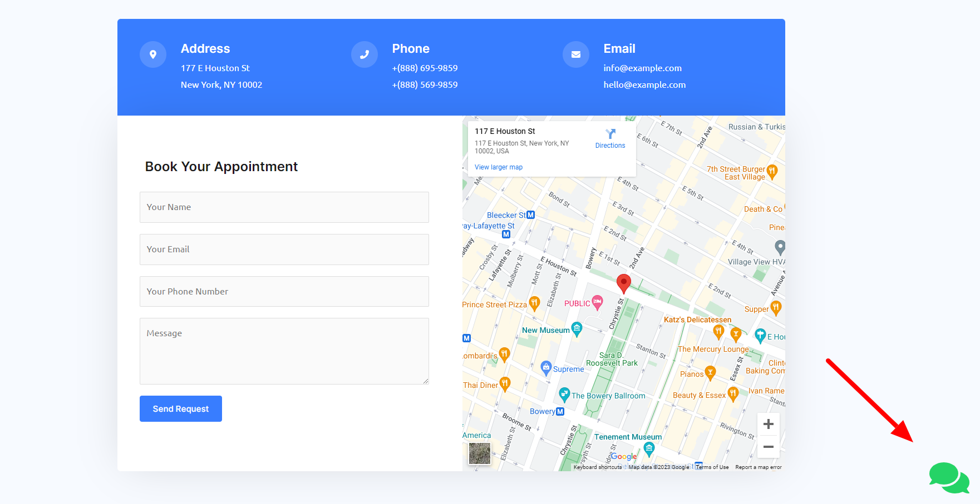The width and height of the screenshot is (980, 504).
Task: Click The Mercury Lounge label on map
Action: pos(713,349)
